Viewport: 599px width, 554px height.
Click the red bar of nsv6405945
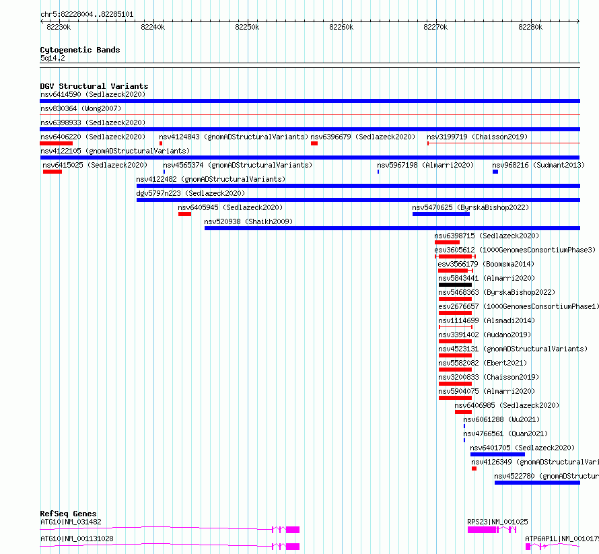pos(184,214)
